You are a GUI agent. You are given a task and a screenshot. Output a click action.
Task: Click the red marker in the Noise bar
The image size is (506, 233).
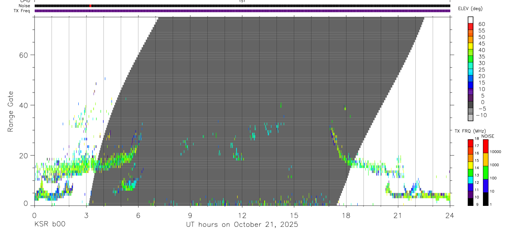pyautogui.click(x=90, y=6)
